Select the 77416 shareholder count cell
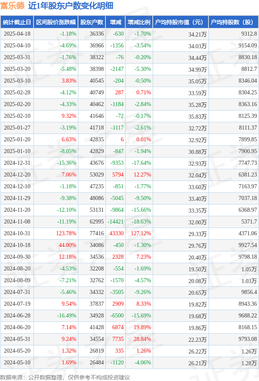The width and height of the screenshot is (259, 381). point(97,233)
